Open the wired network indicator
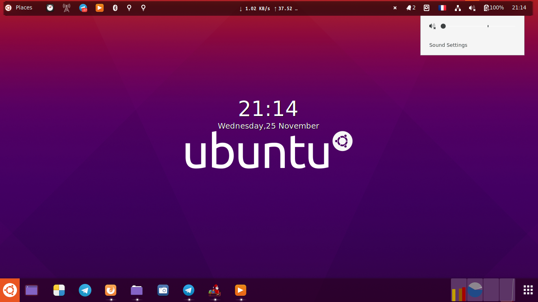This screenshot has width=538, height=302. click(x=458, y=8)
